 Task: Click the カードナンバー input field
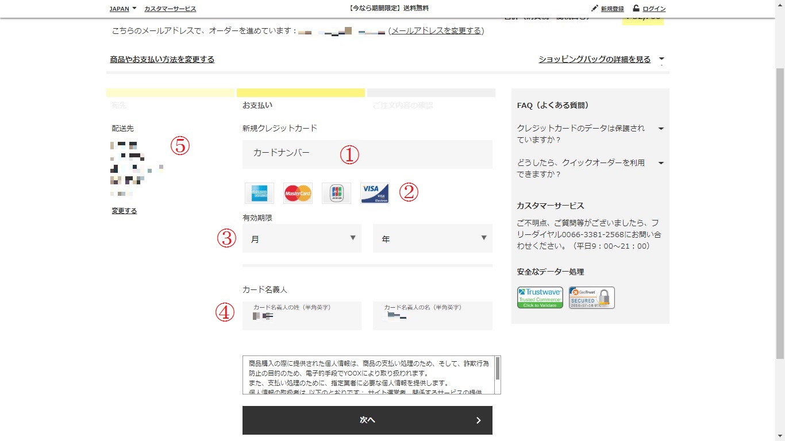tap(367, 154)
